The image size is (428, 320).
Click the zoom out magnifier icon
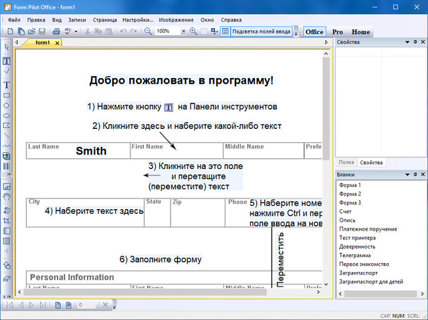[147, 31]
